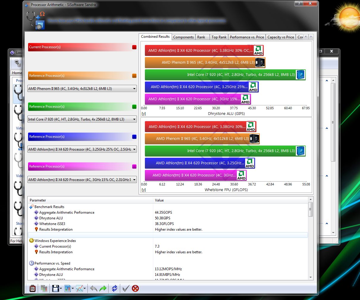Click the bar chart report icon
The height and width of the screenshot is (300, 360).
[x=68, y=288]
